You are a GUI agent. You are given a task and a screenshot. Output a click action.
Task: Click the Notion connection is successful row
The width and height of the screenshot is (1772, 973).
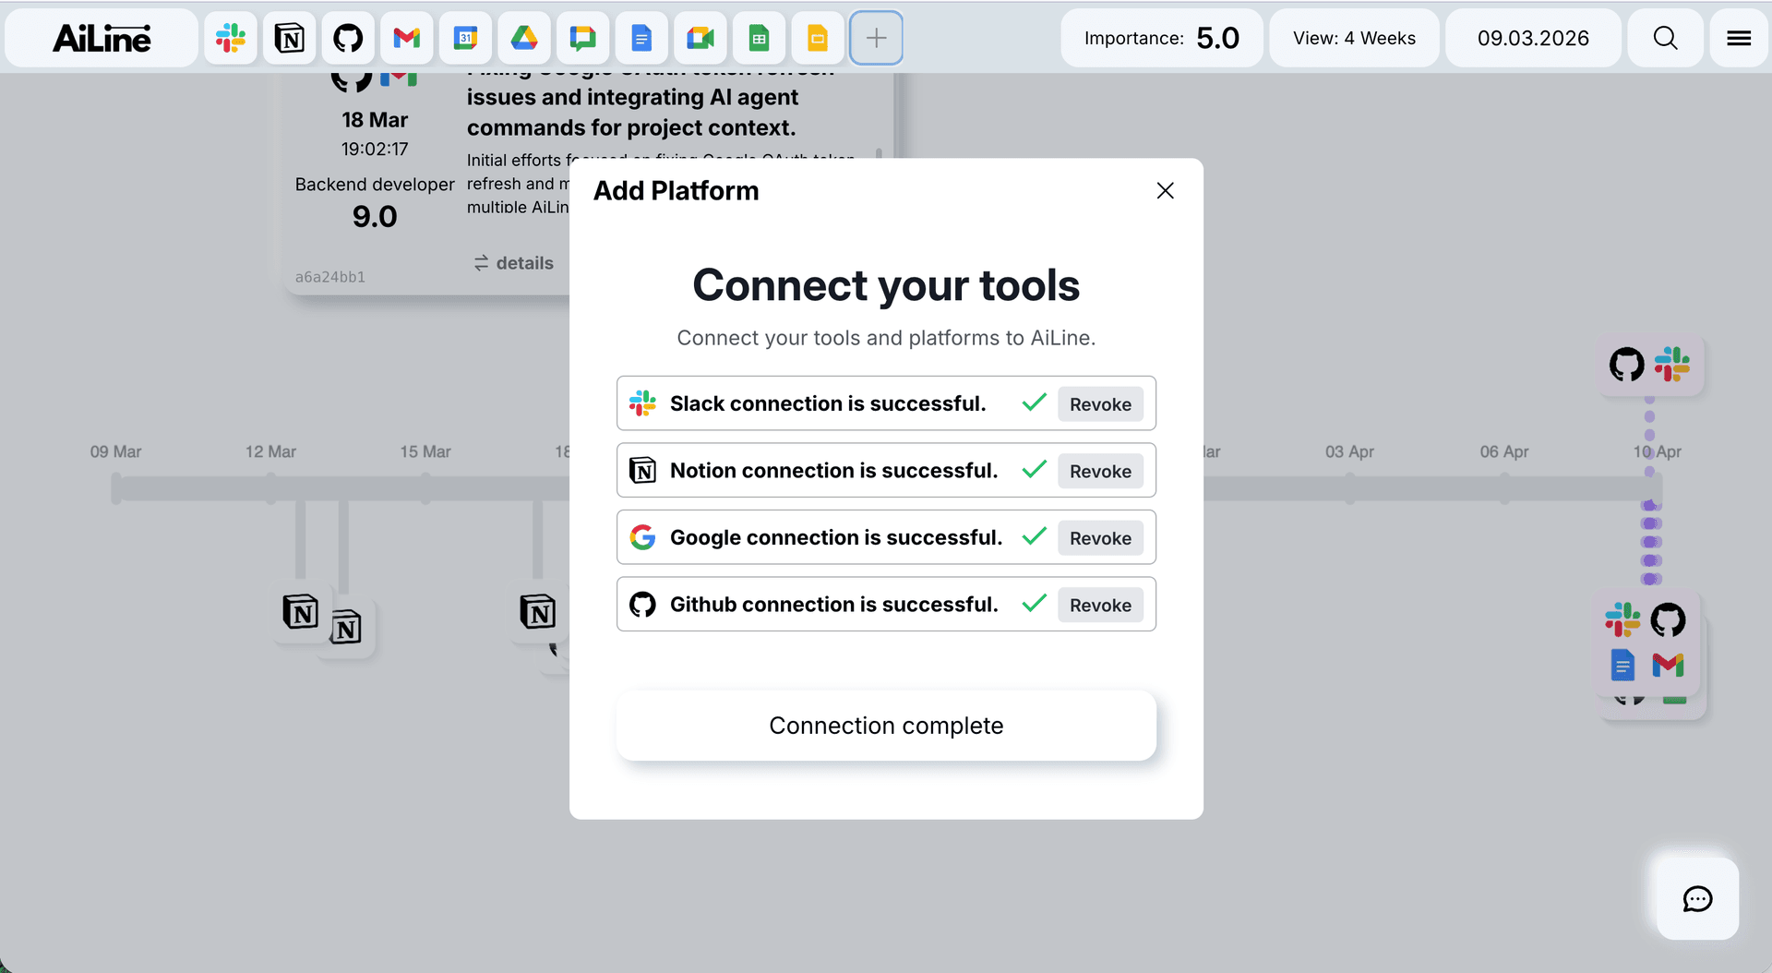point(886,471)
